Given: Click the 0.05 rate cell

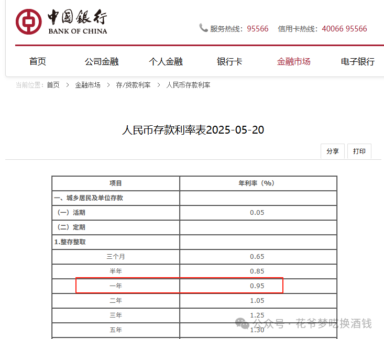Looking at the screenshot, I should click(x=258, y=213).
